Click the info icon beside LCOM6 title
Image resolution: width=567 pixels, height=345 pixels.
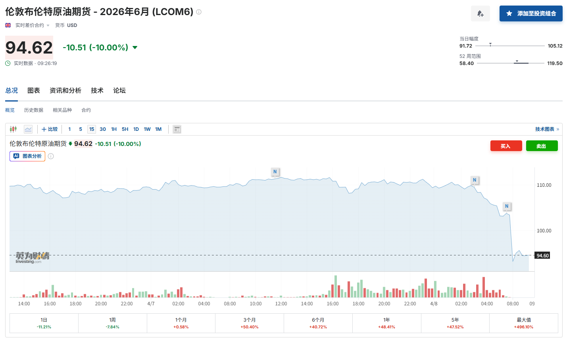[198, 12]
